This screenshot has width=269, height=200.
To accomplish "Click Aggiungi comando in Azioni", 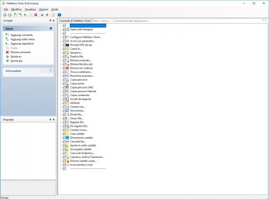I will (22, 35).
